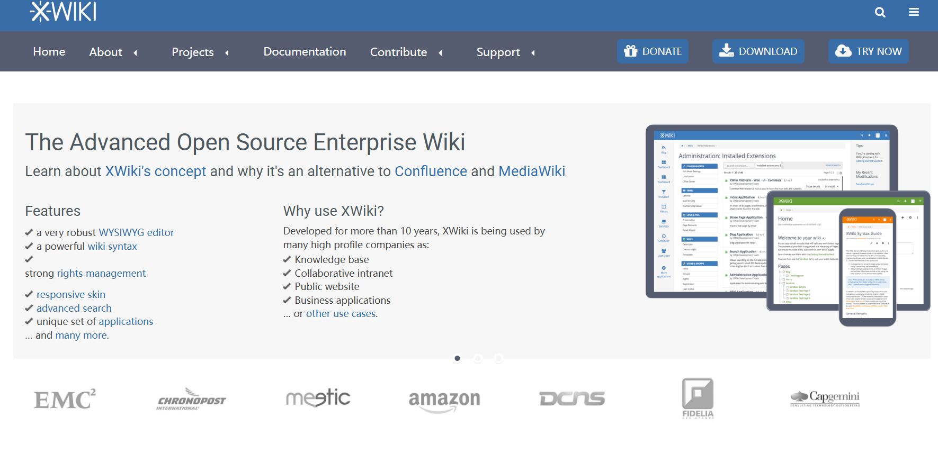Click the DONATE button

coord(653,51)
